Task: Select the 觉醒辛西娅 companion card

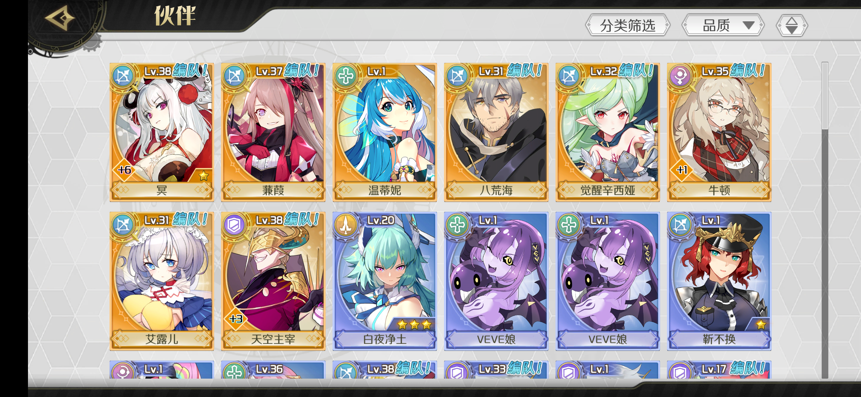Action: tap(607, 132)
